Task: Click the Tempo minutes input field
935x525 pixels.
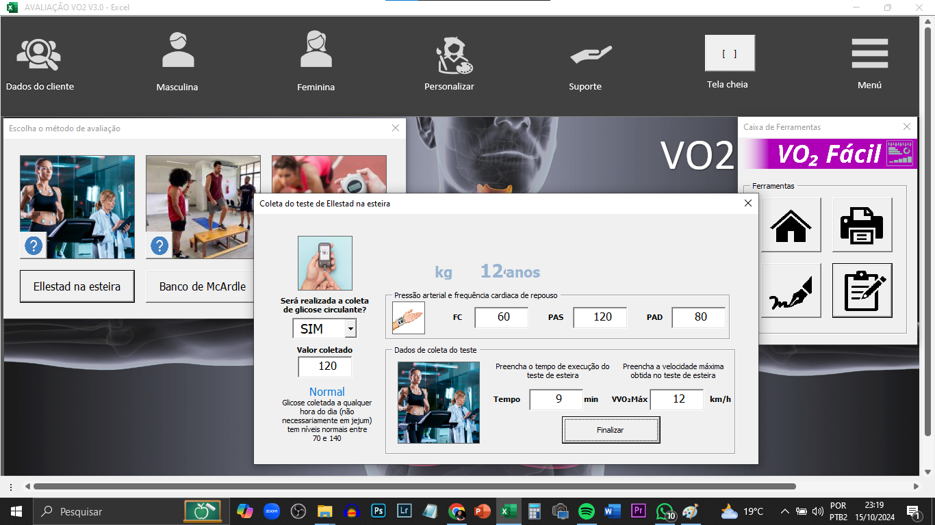Action: click(556, 399)
